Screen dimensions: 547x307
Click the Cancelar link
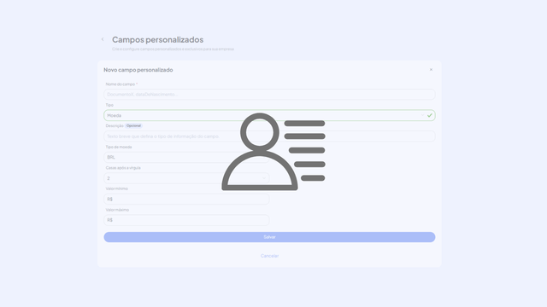(x=269, y=256)
